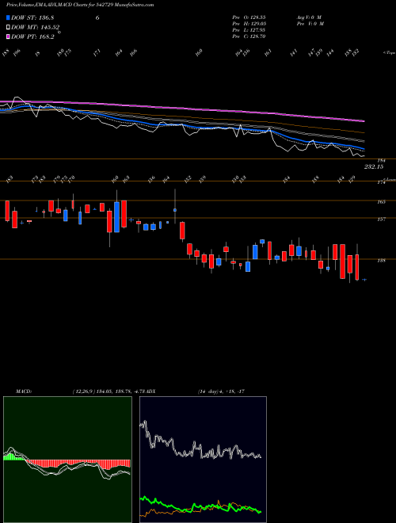Image resolution: width=396 pixels, height=523 pixels.
Task: Open the green MACD histogram panel
Action: tap(67, 460)
